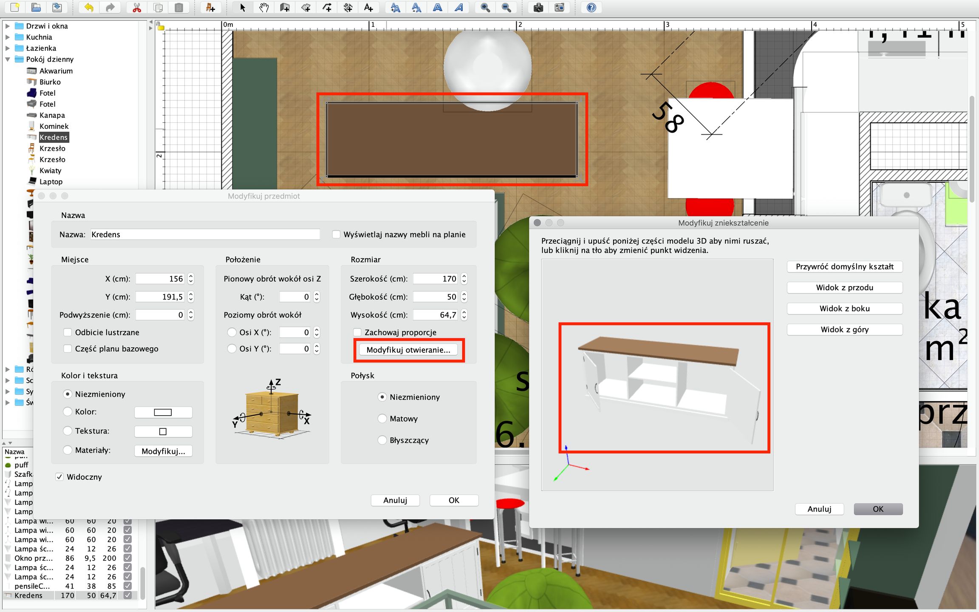Select the Create walls tool

(285, 8)
